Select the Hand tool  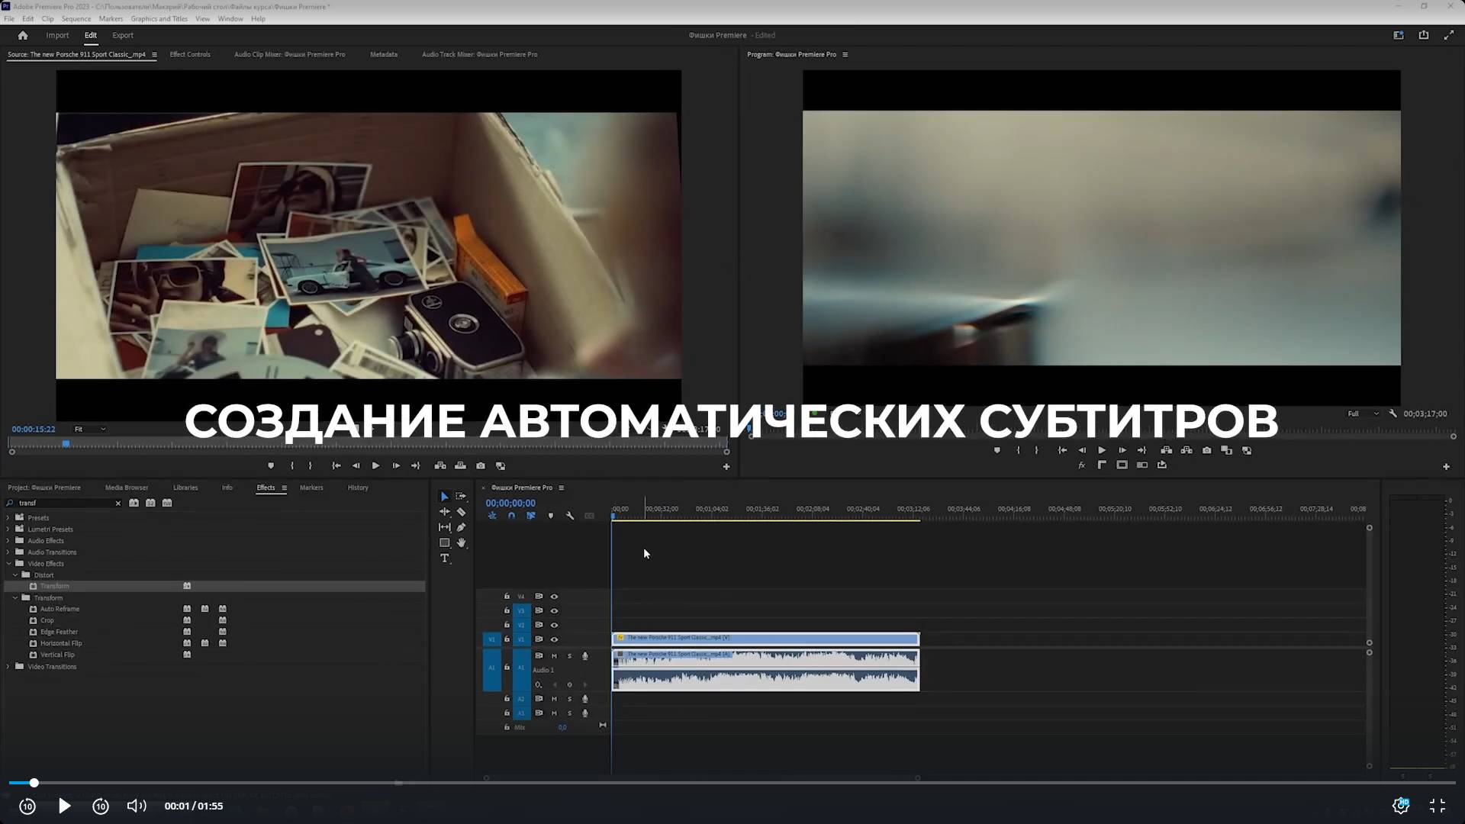461,543
